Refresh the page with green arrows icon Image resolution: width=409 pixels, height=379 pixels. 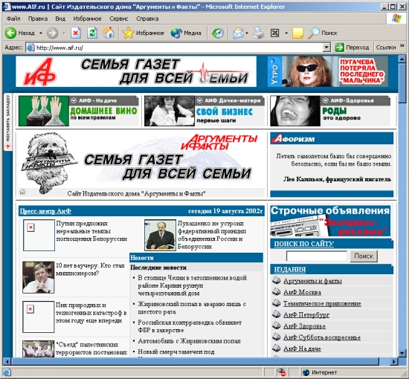(x=92, y=33)
